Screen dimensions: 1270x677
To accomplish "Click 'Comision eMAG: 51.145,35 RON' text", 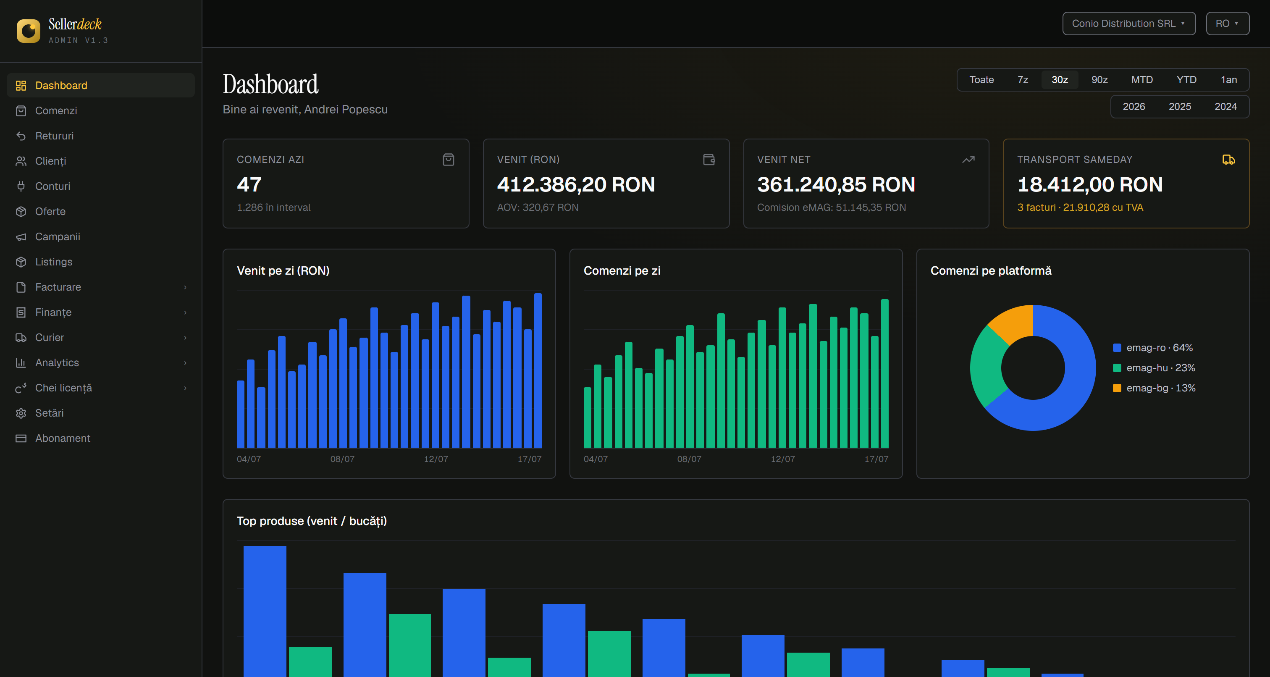I will coord(831,207).
